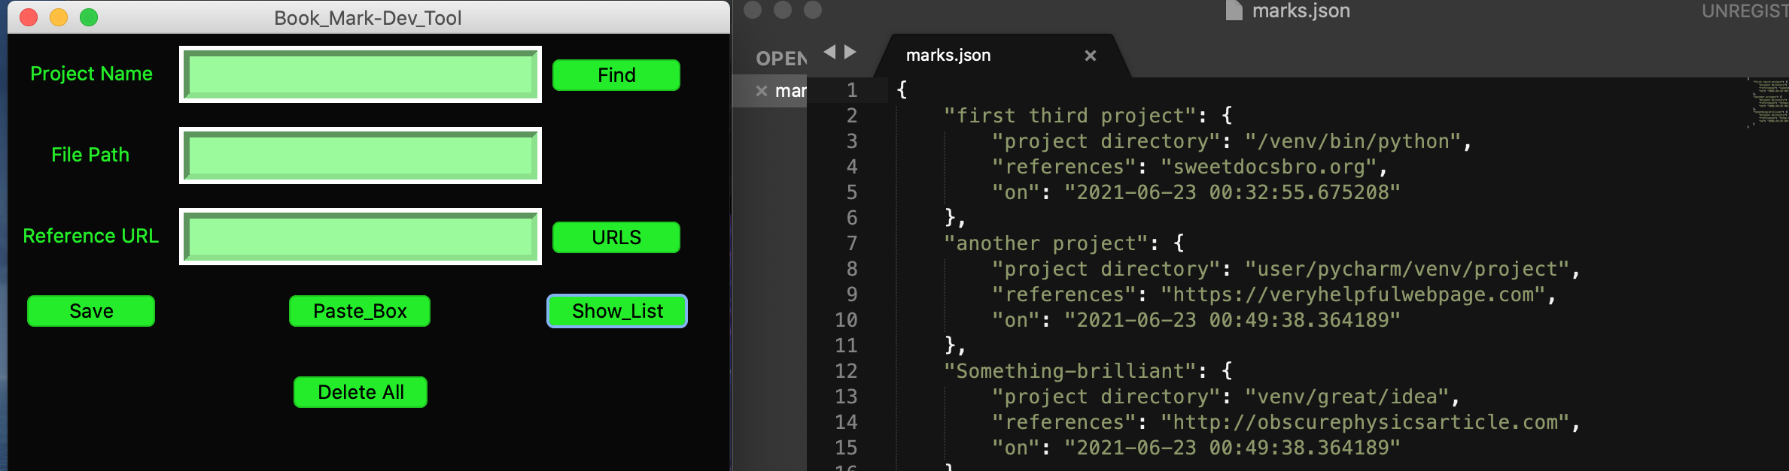The image size is (1789, 471).
Task: Click "first third project" key text
Action: click(1069, 116)
